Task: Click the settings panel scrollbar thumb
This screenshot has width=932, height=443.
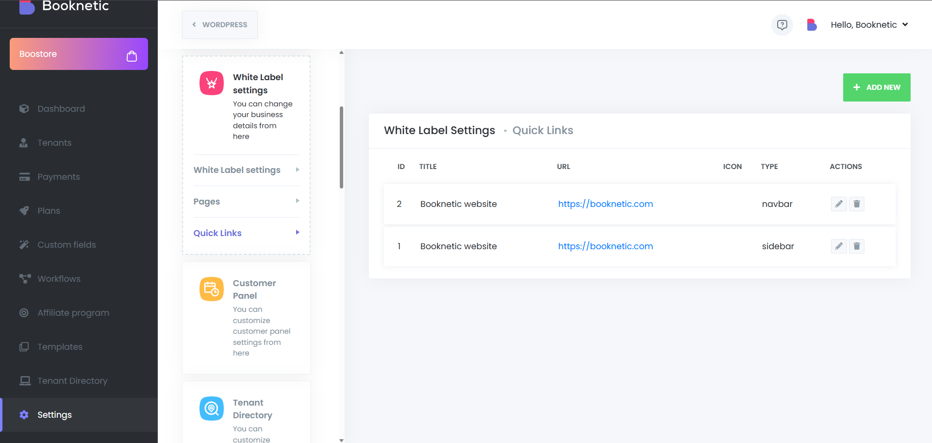Action: point(342,147)
